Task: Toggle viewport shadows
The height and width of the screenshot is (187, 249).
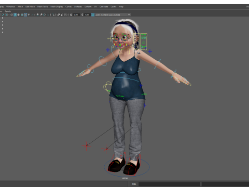Action: point(32,15)
